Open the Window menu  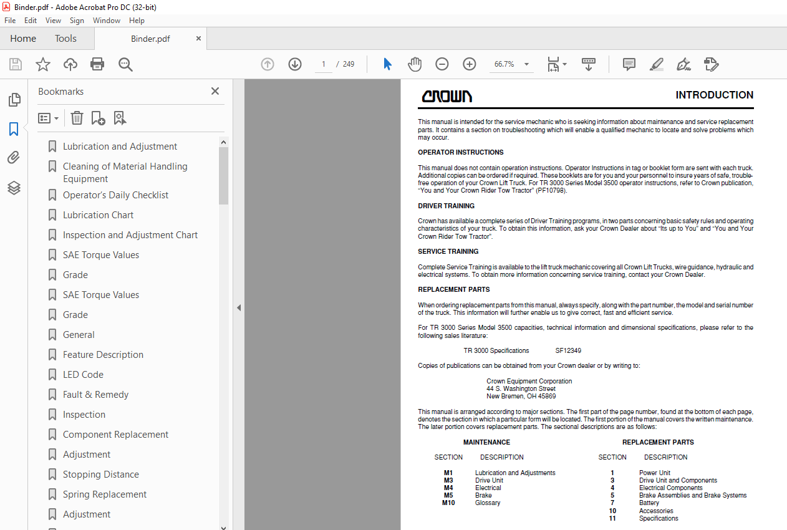107,21
